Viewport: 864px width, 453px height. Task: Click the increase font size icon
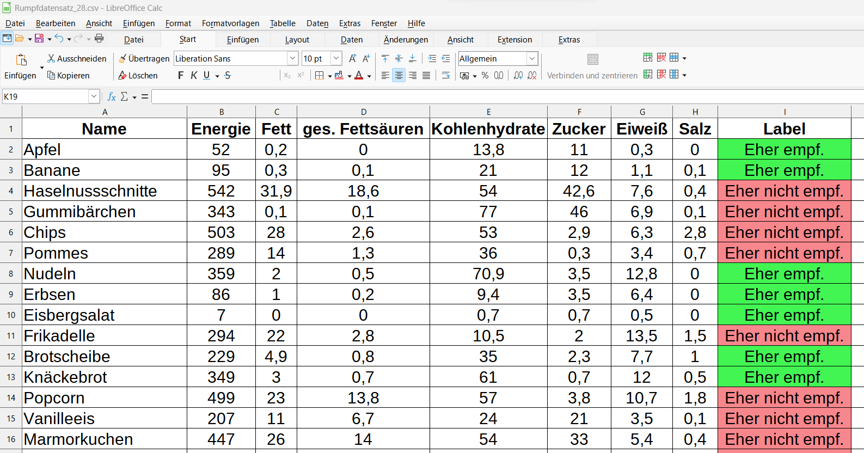click(x=352, y=58)
